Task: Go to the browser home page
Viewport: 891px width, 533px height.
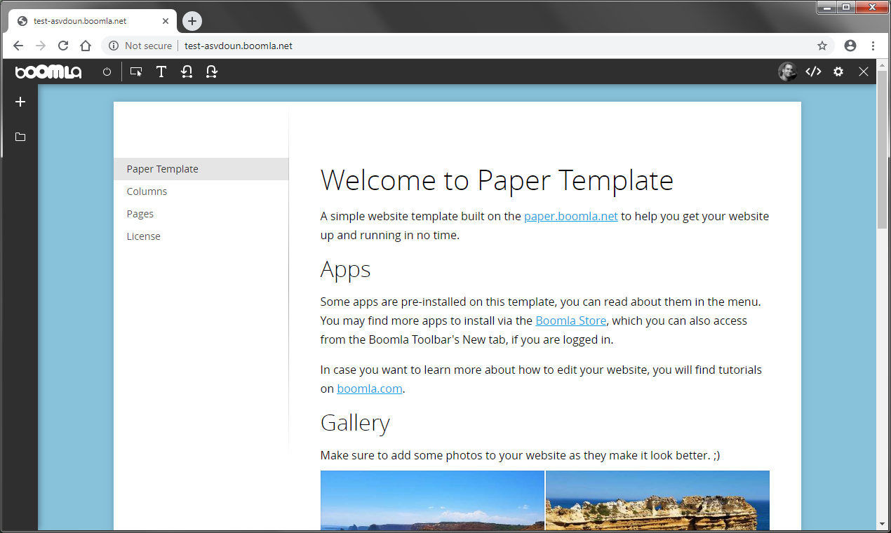Action: tap(86, 46)
